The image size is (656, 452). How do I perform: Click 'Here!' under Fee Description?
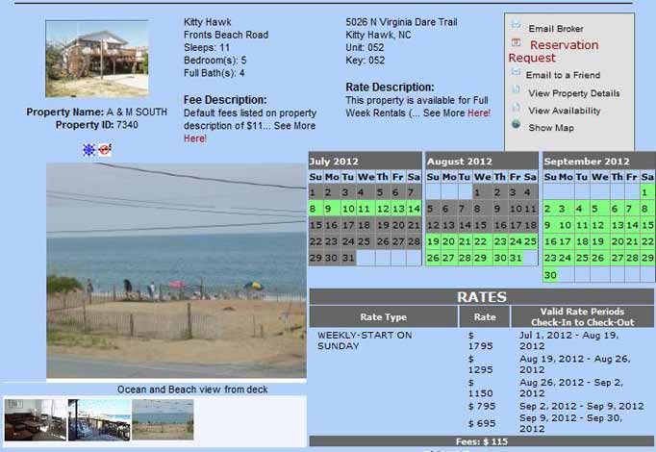194,138
